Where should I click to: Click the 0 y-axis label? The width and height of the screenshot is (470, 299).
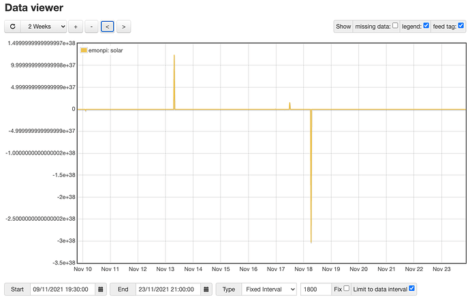click(74, 109)
